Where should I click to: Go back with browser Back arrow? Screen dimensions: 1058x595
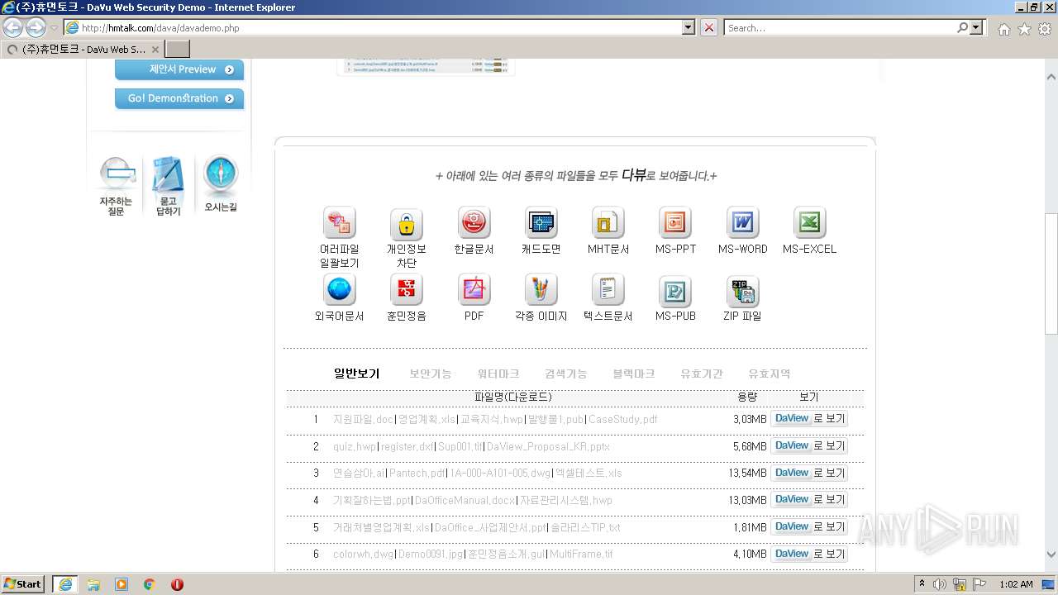coord(13,27)
